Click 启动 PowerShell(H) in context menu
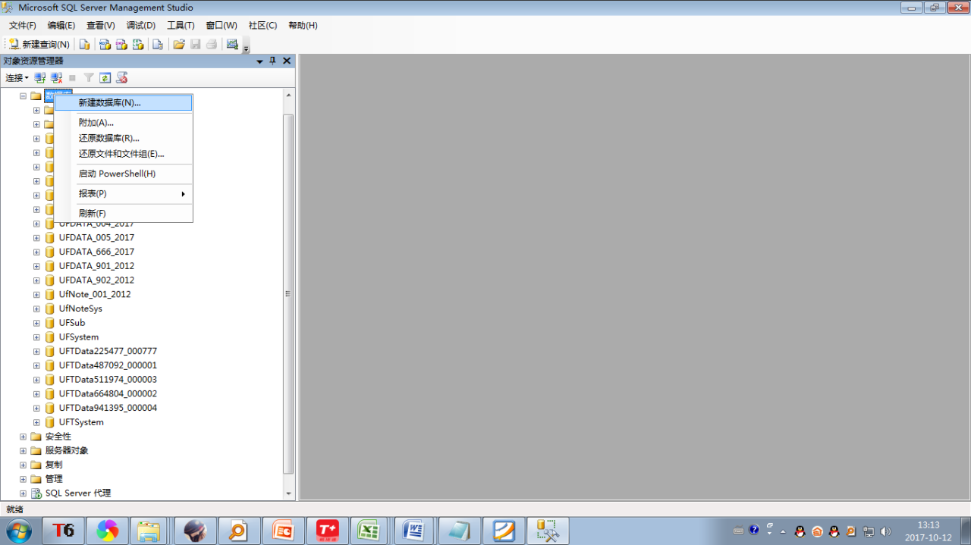The width and height of the screenshot is (971, 545). point(124,174)
